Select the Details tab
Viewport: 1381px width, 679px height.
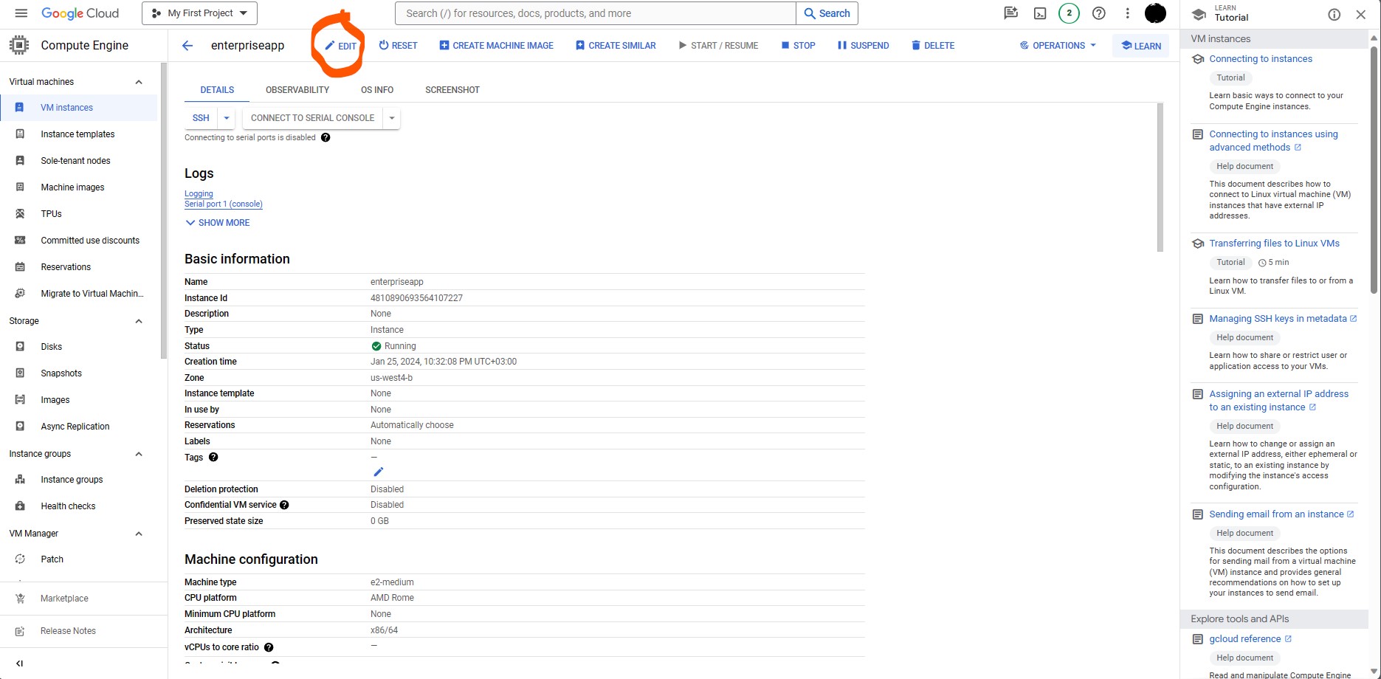[217, 90]
